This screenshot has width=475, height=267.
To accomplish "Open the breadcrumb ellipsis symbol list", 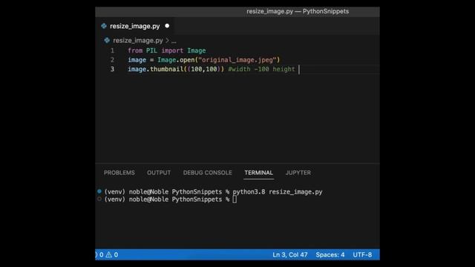I will coord(174,41).
